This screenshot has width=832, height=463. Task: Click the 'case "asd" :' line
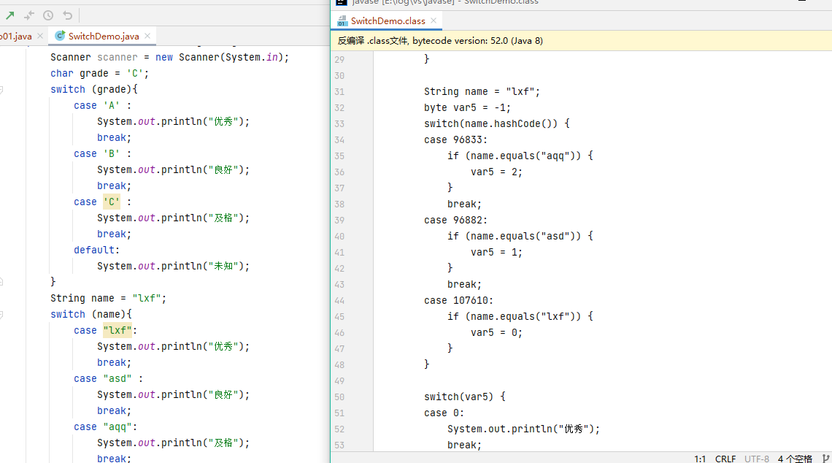(108, 378)
